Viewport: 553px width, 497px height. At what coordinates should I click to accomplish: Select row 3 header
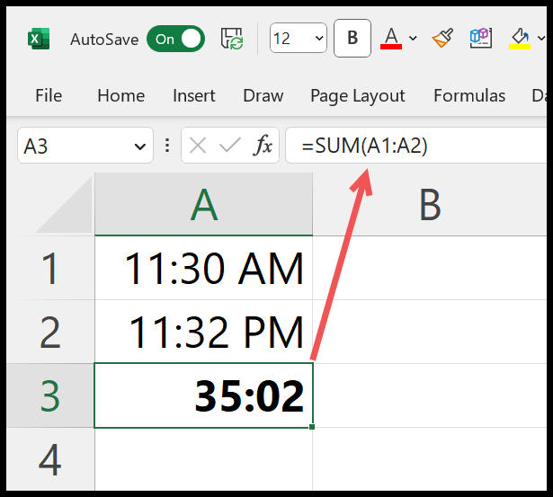50,395
